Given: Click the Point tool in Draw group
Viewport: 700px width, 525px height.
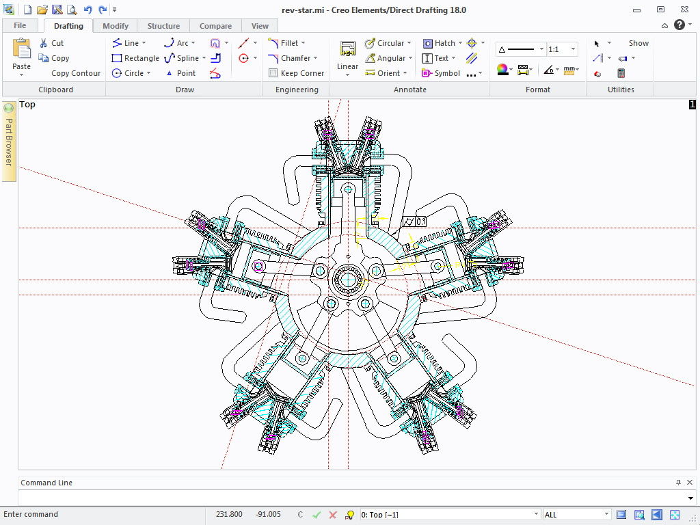Looking at the screenshot, I should (180, 73).
